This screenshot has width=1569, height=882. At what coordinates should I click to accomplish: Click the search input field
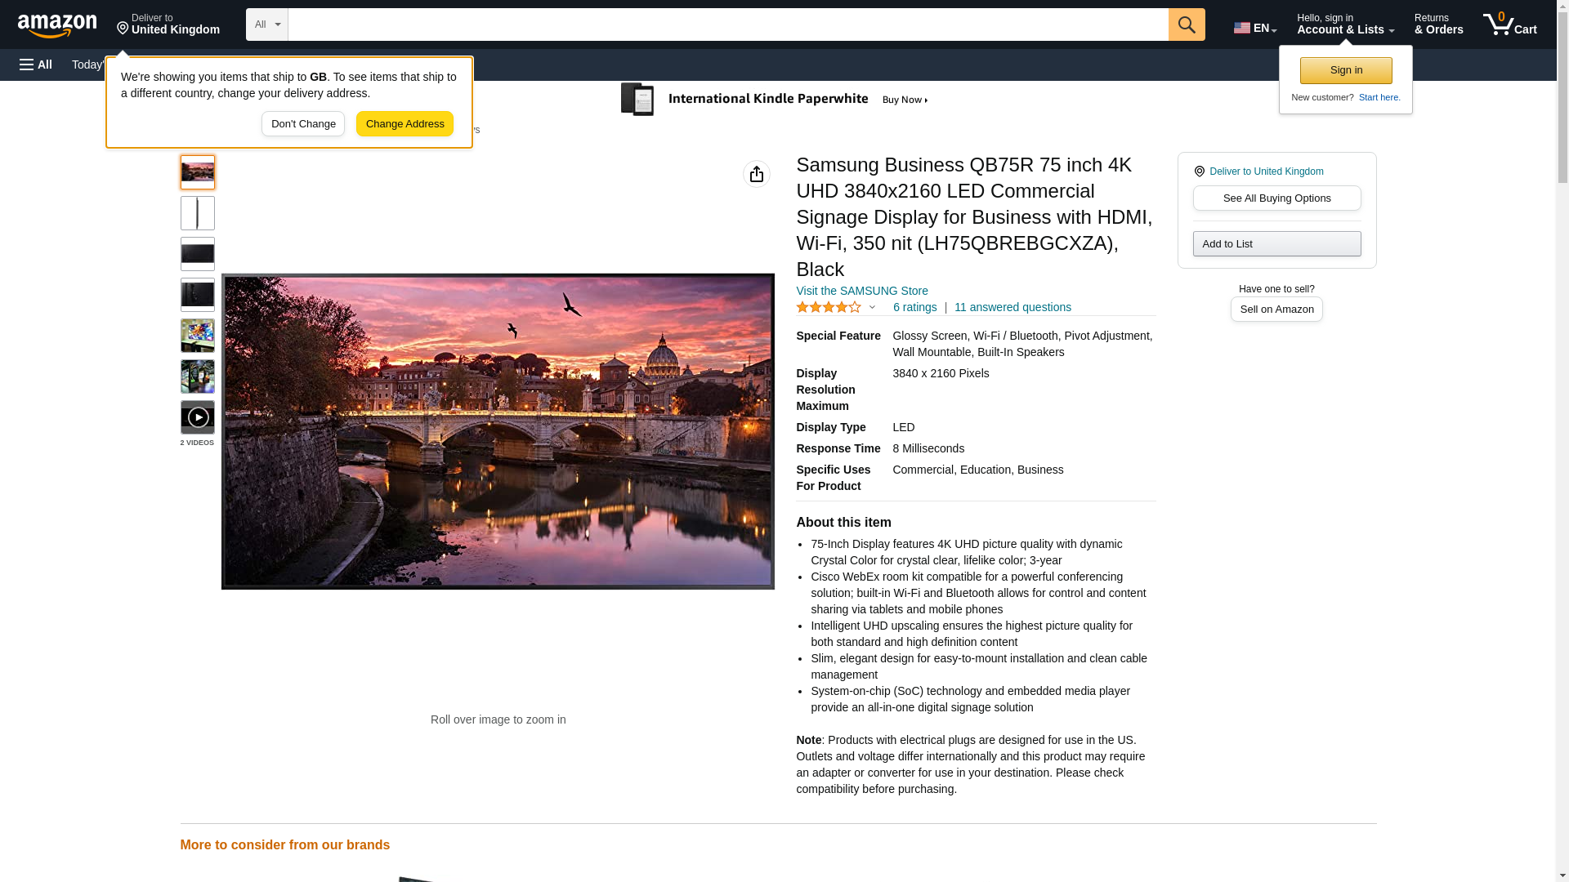coord(727,24)
